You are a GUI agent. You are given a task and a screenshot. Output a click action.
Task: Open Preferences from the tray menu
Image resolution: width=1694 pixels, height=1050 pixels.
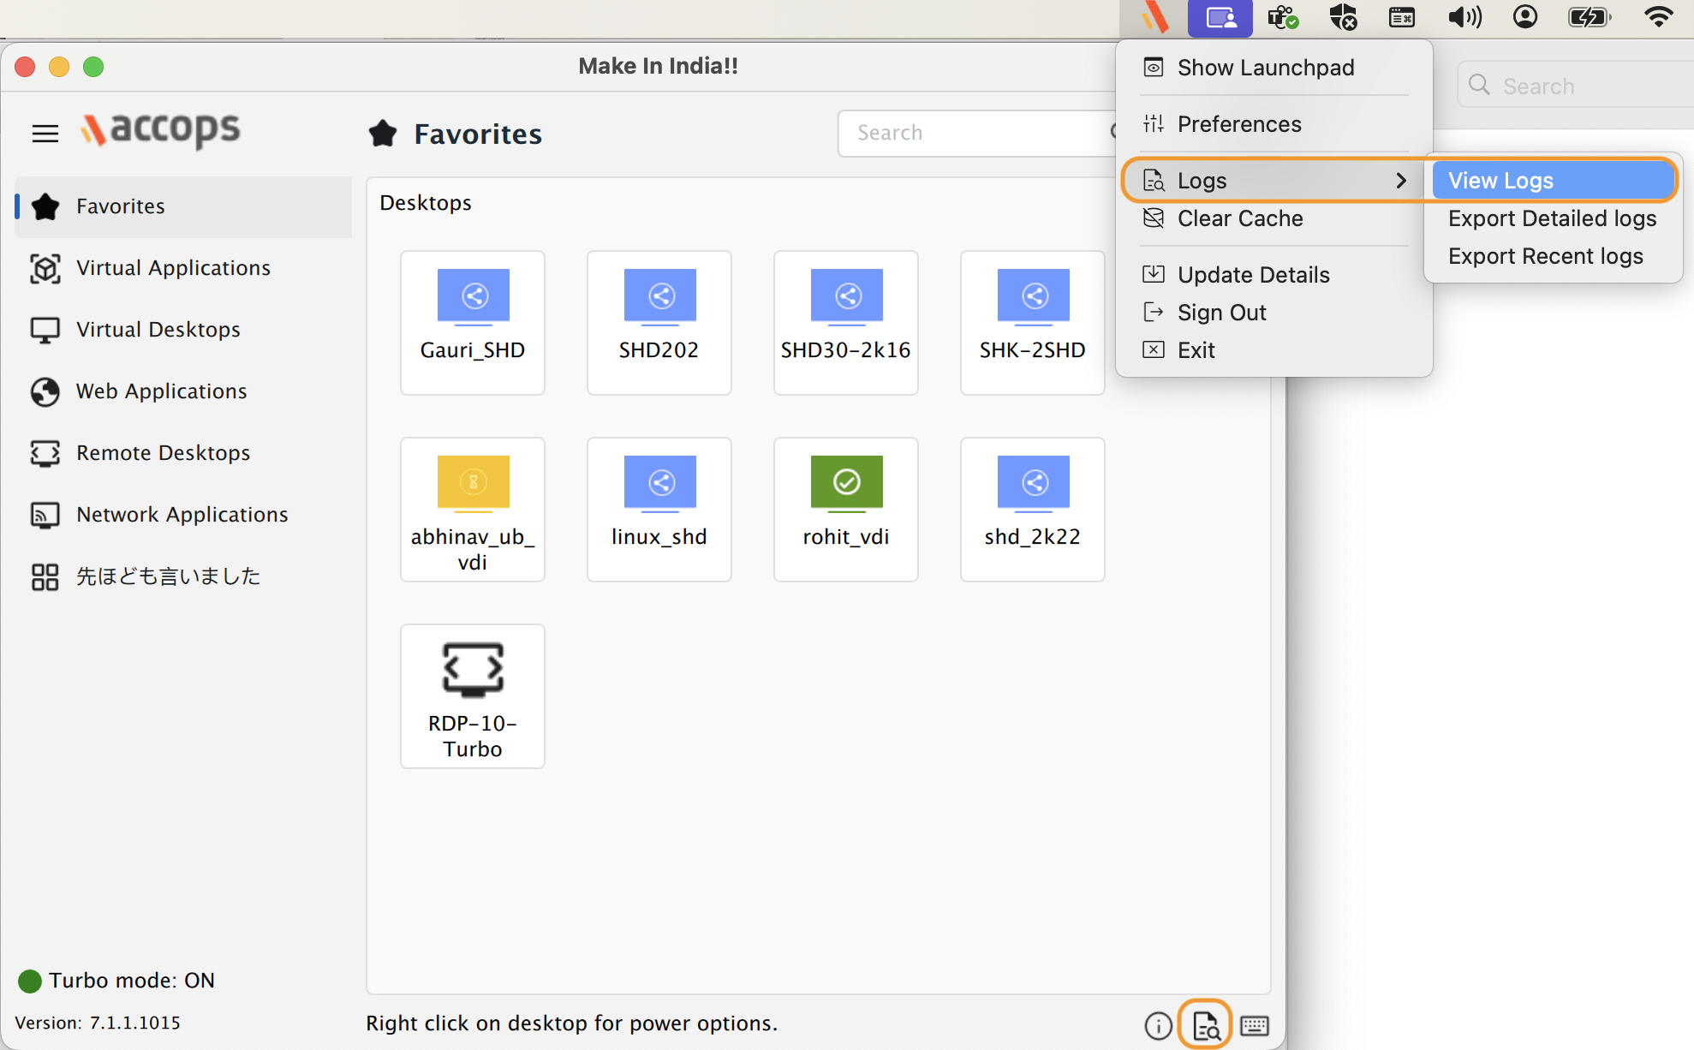pyautogui.click(x=1238, y=124)
